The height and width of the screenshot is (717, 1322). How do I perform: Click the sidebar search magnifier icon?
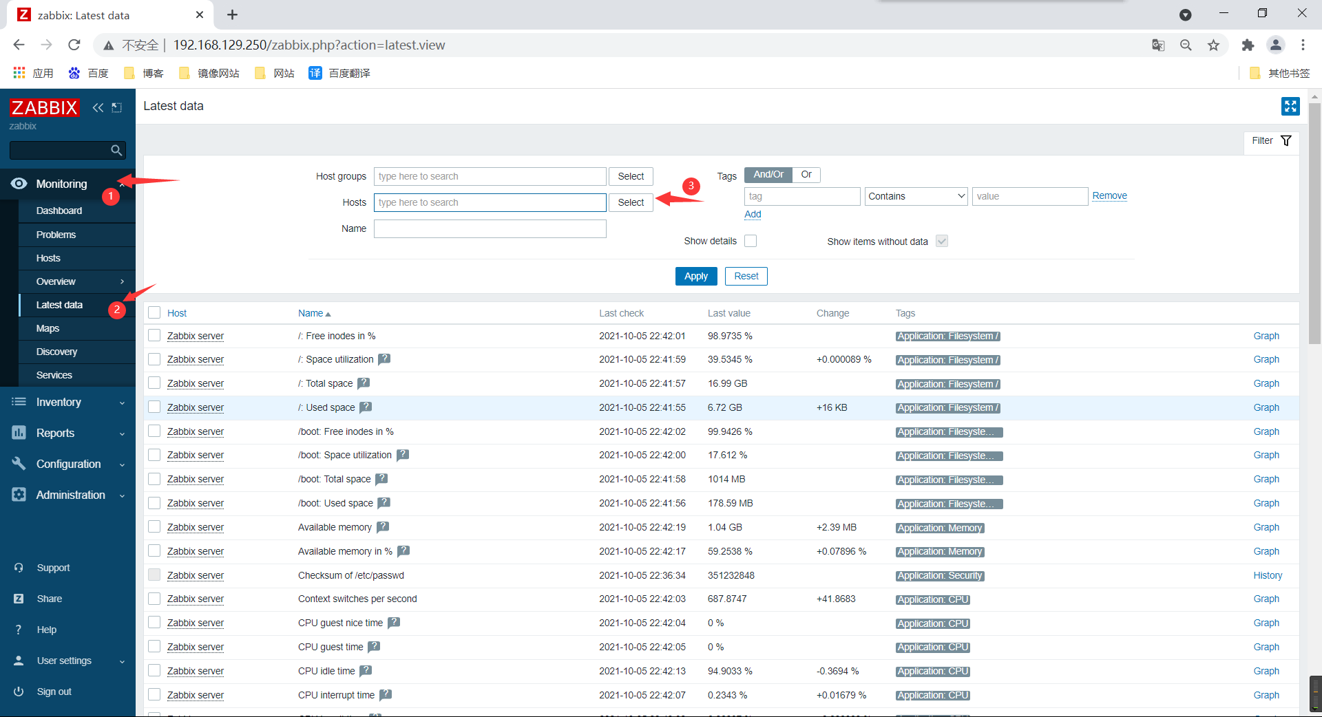(x=116, y=150)
